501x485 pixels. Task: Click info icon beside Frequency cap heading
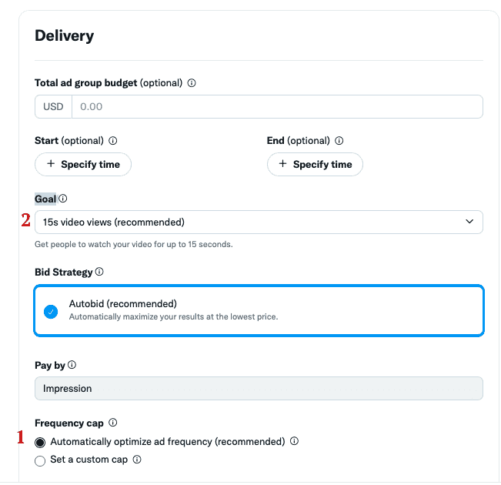click(x=113, y=423)
